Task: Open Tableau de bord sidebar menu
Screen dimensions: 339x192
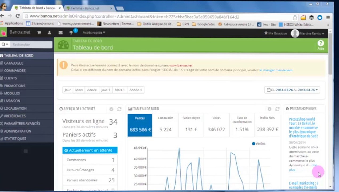Action: click(27, 55)
